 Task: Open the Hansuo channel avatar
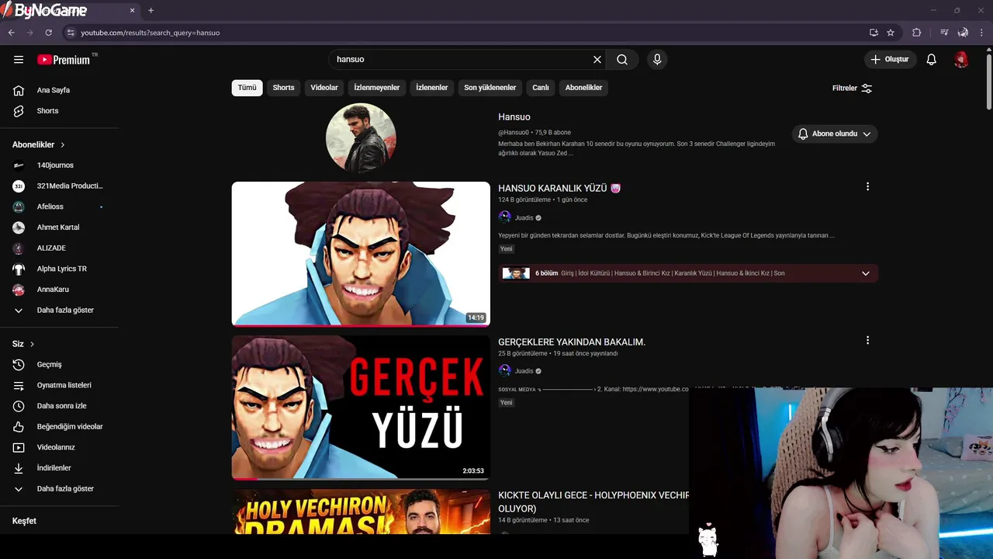[361, 137]
